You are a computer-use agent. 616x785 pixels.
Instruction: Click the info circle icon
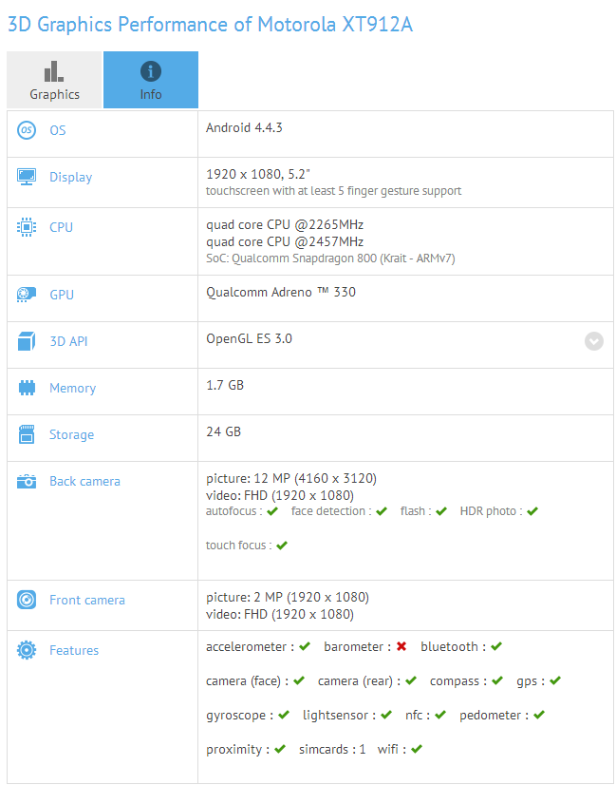(x=151, y=71)
